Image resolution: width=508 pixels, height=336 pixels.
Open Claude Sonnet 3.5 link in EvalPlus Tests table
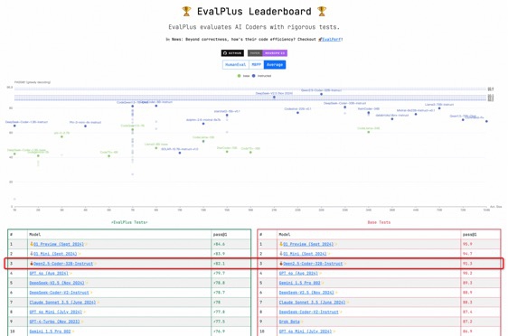(62, 303)
